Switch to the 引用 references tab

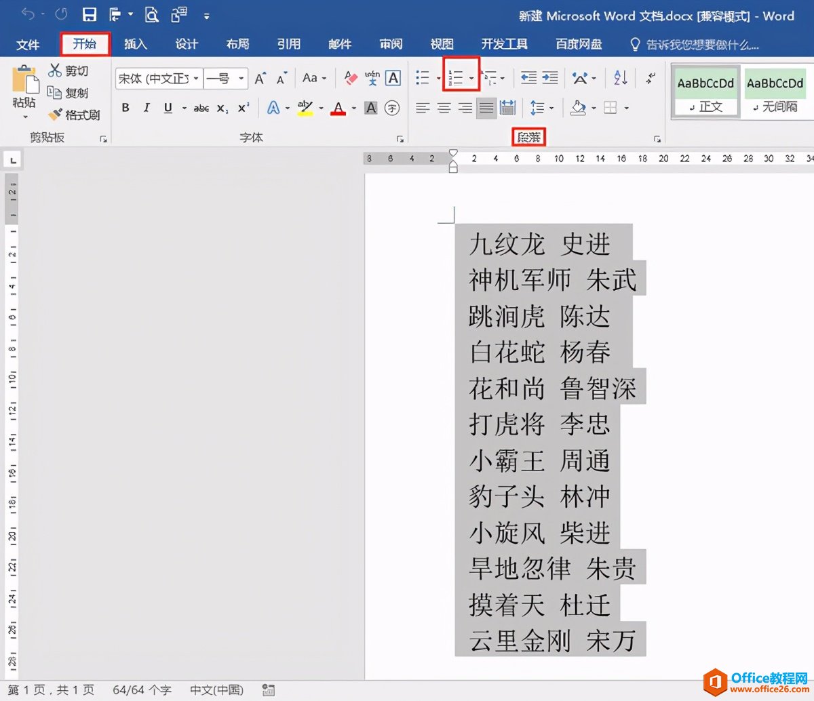coord(289,44)
